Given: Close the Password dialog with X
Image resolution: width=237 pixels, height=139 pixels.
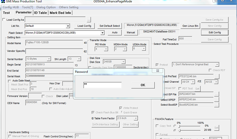Looking at the screenshot, I should pos(158,71).
